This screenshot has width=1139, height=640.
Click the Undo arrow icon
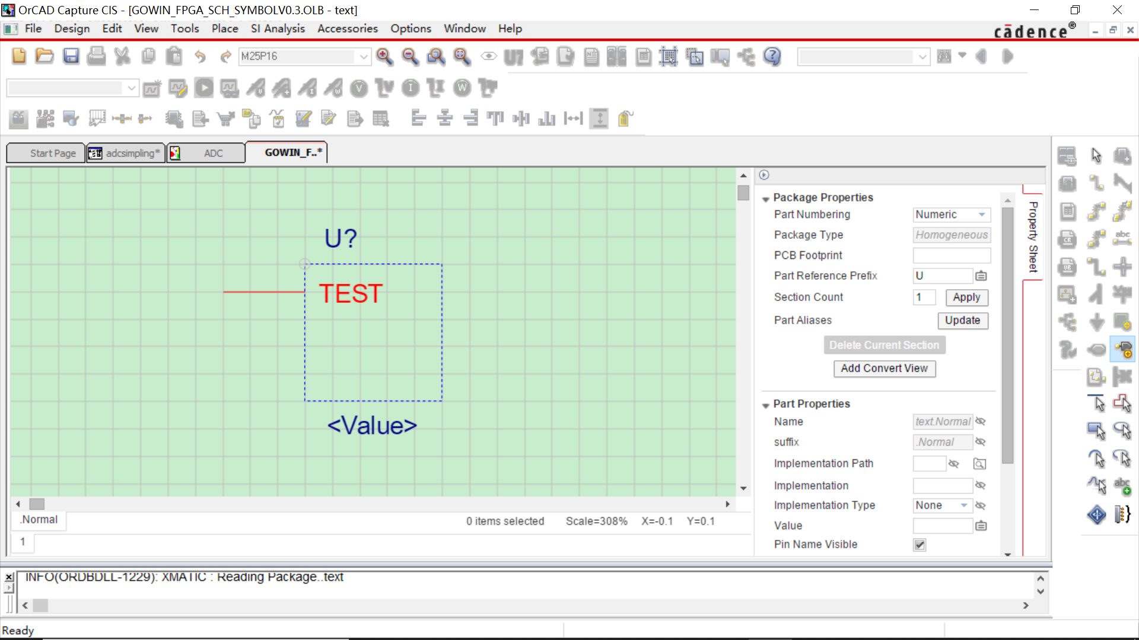click(x=200, y=56)
